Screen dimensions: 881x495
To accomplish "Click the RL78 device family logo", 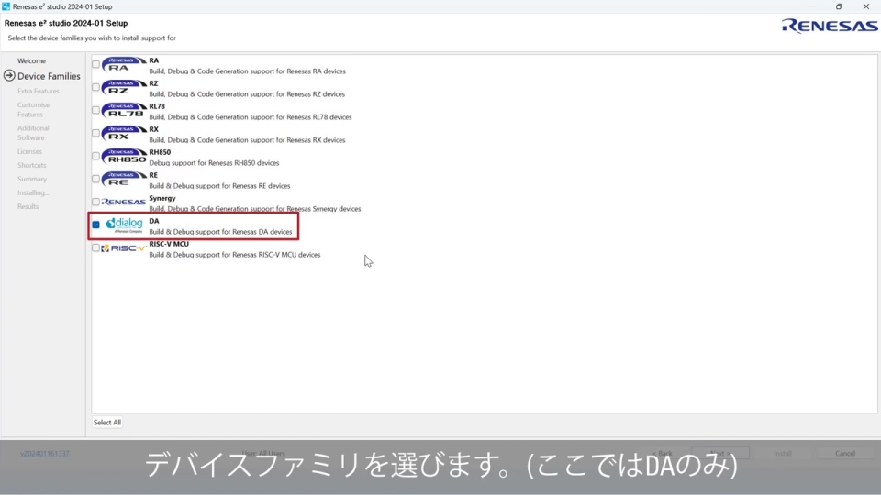I will (x=124, y=111).
